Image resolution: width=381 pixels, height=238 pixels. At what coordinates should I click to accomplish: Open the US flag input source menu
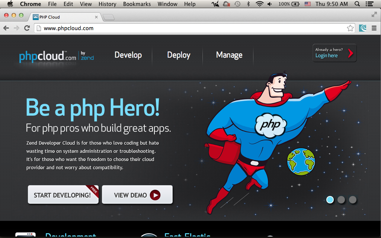308,4
